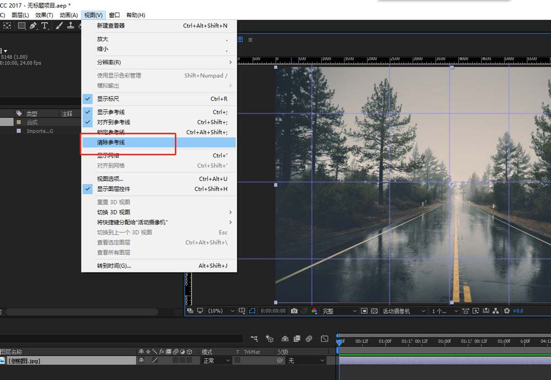
Task: Show channel and color management icon
Action: (314, 311)
